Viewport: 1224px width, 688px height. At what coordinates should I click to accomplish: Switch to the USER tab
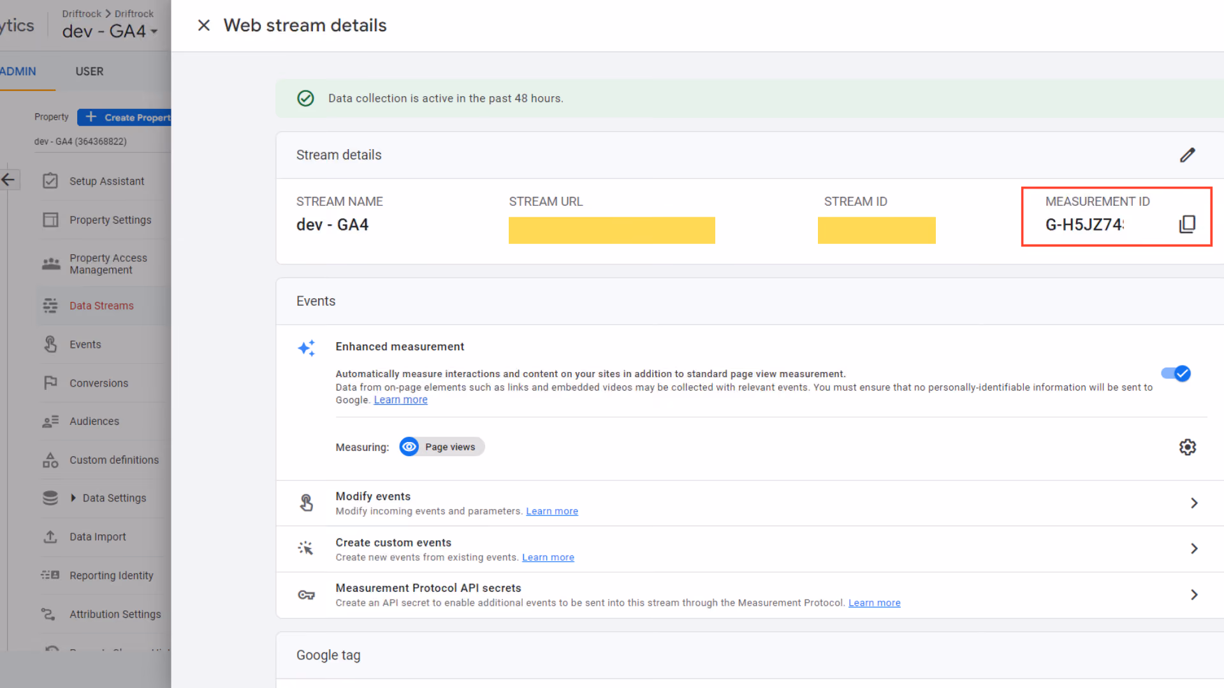click(x=89, y=71)
